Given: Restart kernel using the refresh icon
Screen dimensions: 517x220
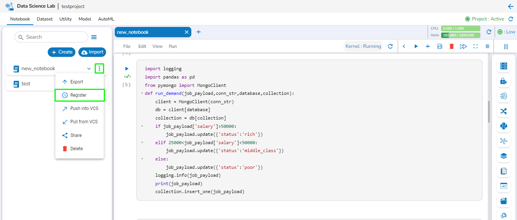Looking at the screenshot, I should (x=390, y=46).
